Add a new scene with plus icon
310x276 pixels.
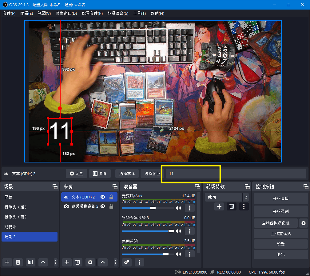coord(7,262)
